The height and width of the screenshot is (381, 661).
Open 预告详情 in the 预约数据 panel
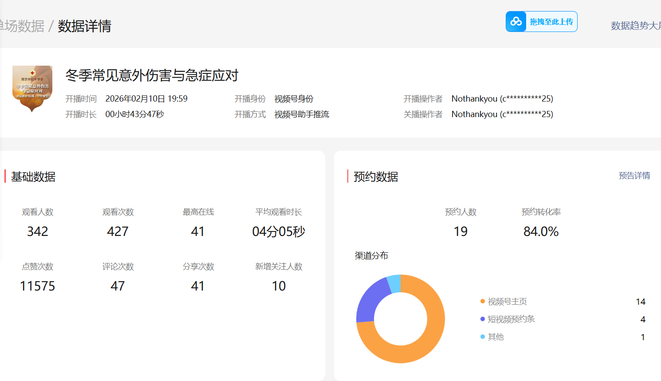634,176
